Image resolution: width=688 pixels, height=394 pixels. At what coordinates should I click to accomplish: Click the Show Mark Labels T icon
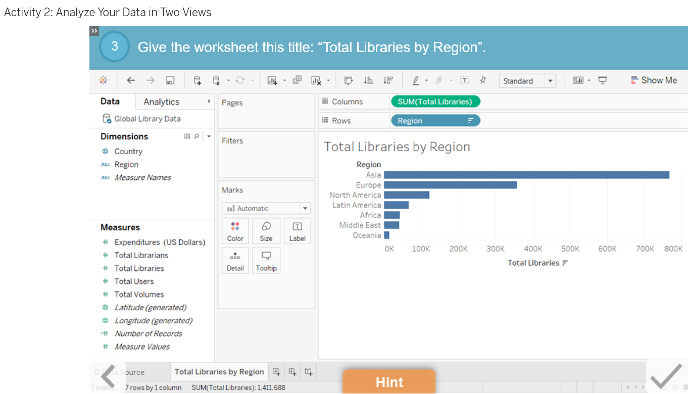coord(465,80)
